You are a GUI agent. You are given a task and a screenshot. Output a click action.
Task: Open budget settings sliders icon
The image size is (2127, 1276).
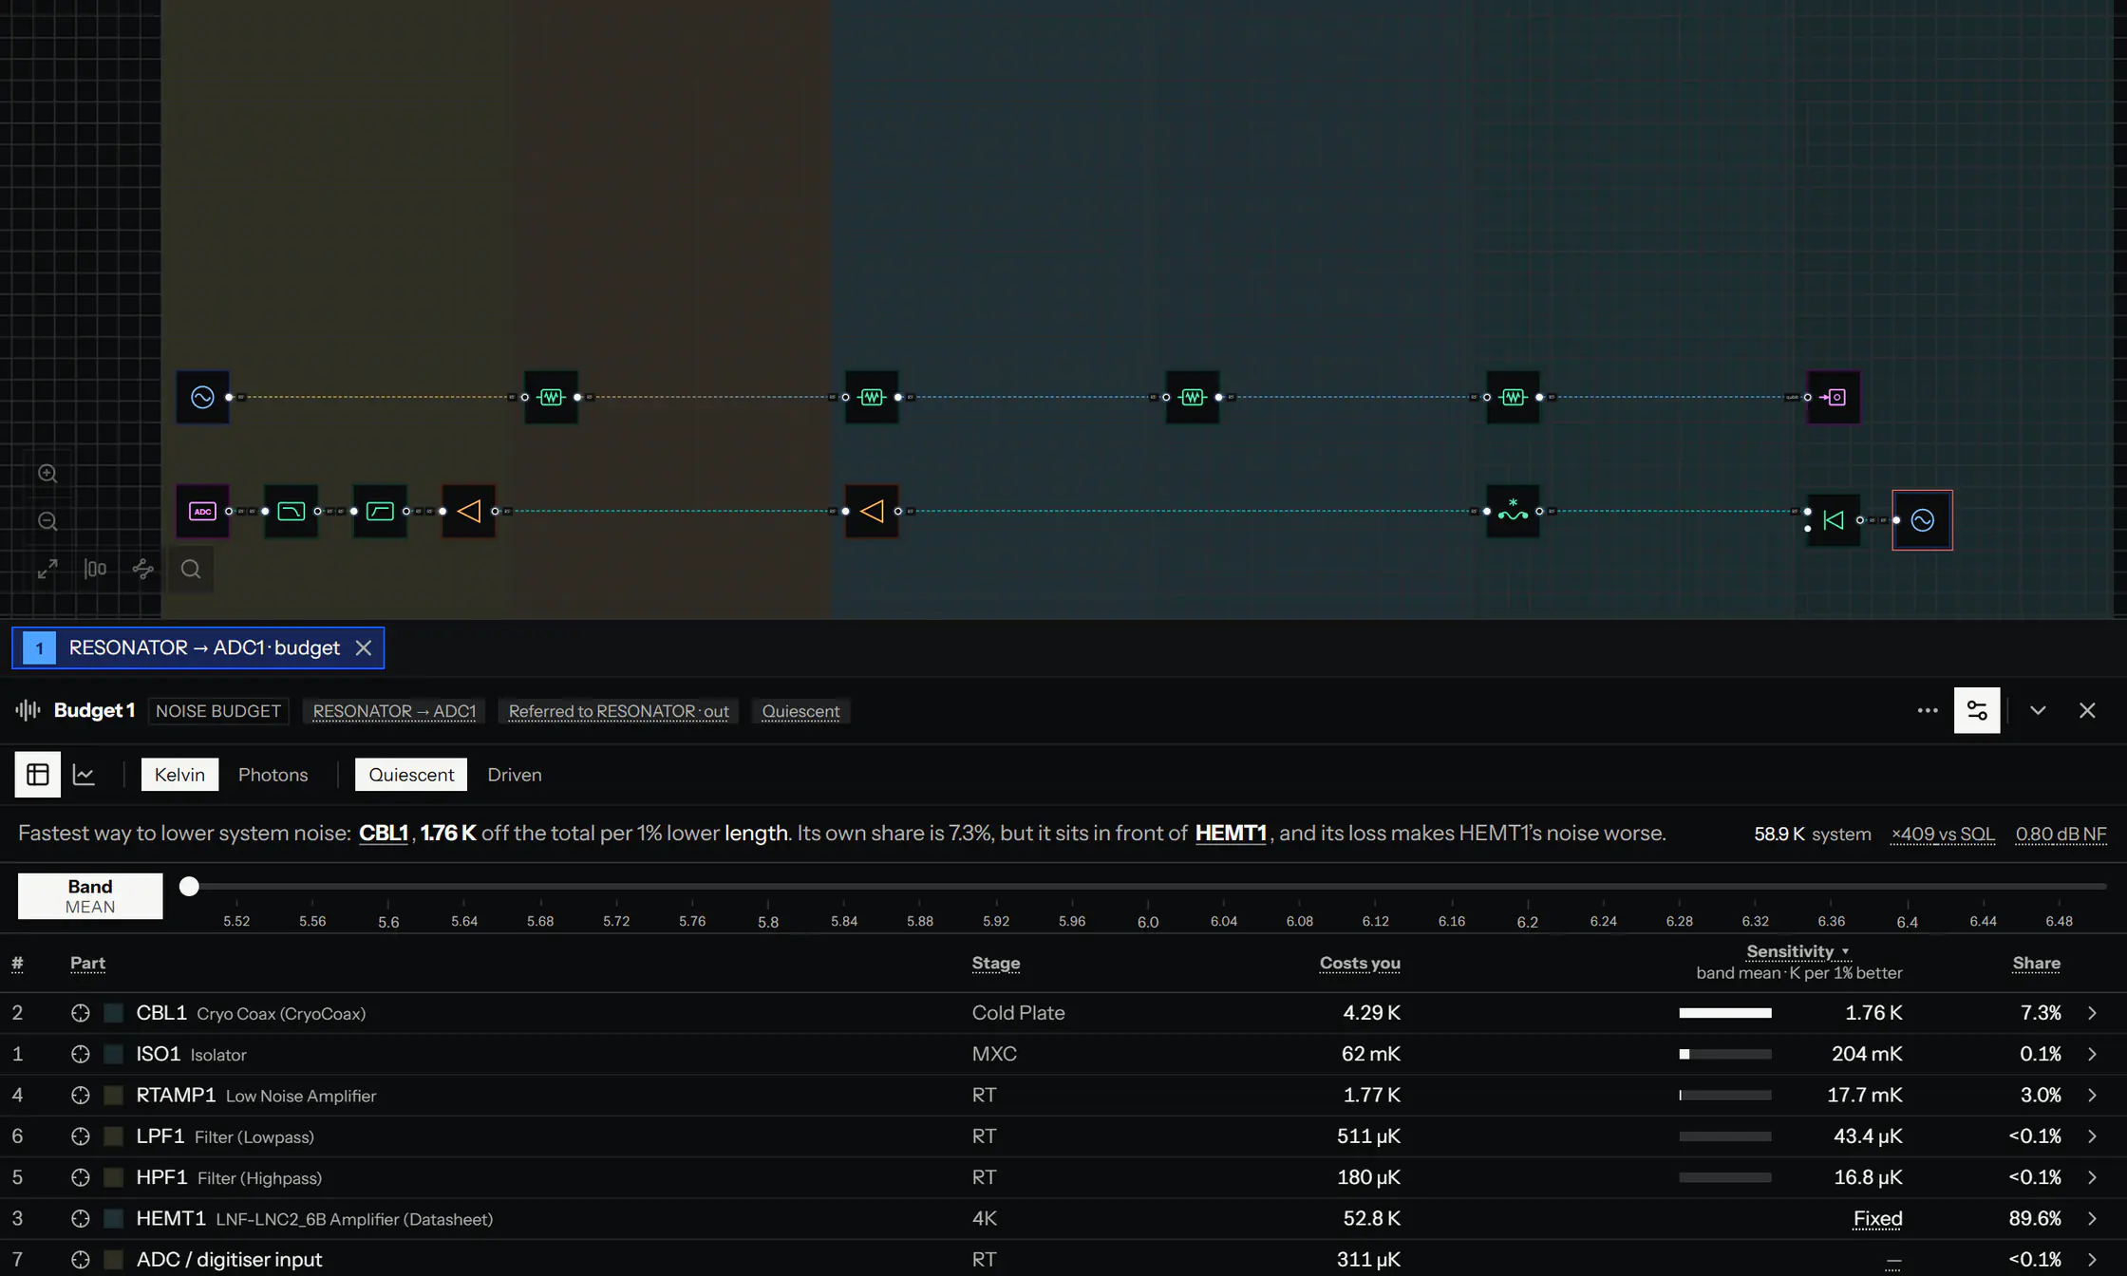click(x=1977, y=710)
